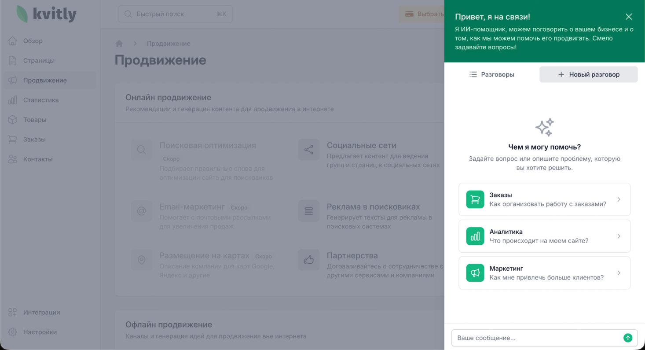Click the Партнерства thumbs-up icon
The height and width of the screenshot is (350, 645).
[x=309, y=260]
